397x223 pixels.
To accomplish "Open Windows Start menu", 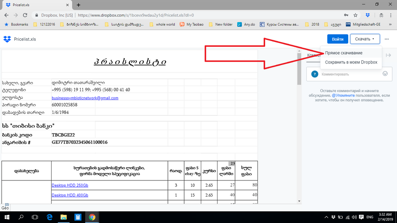I will pos(7,217).
